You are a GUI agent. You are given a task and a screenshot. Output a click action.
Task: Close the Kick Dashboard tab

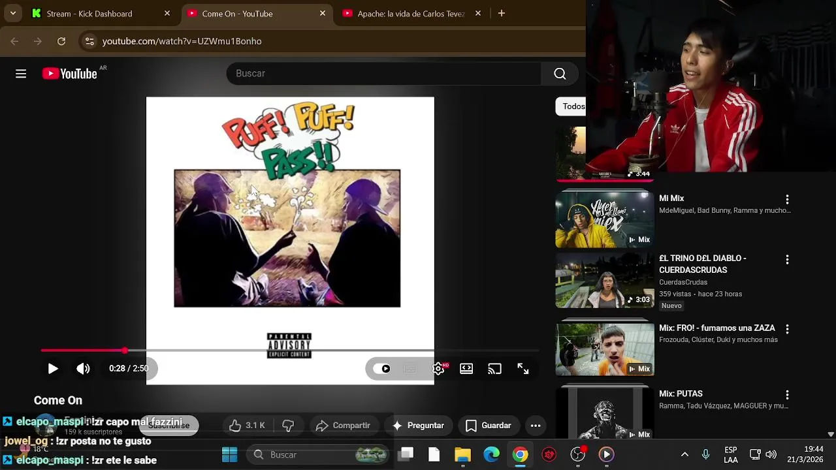coord(167,14)
